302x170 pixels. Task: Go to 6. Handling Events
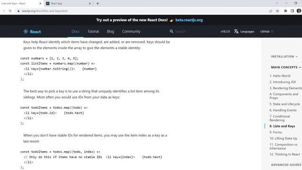click(x=283, y=110)
